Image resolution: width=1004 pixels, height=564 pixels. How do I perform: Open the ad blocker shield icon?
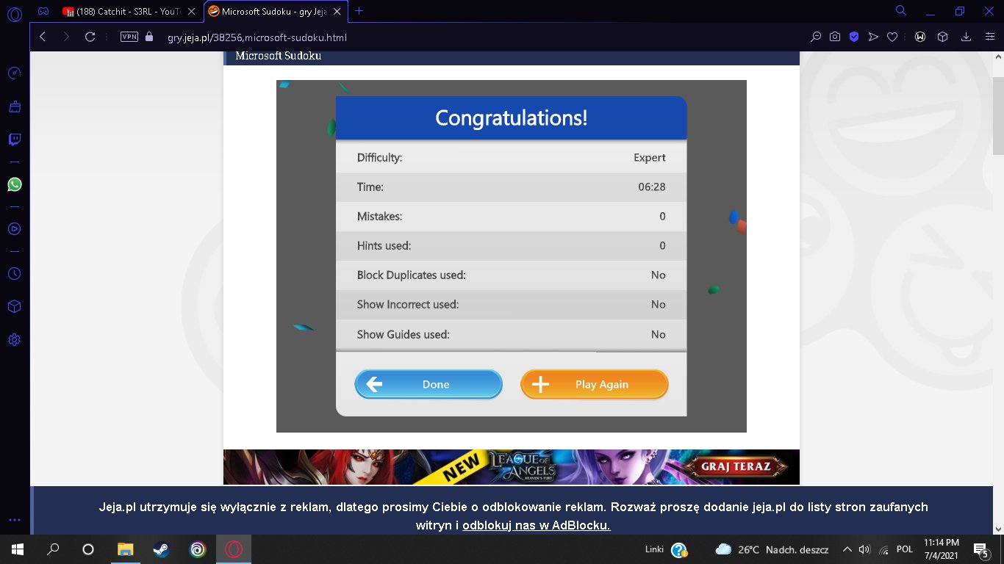coord(854,37)
